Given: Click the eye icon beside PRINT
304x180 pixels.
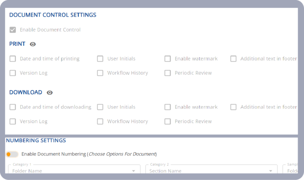Looking at the screenshot, I should (33, 44).
